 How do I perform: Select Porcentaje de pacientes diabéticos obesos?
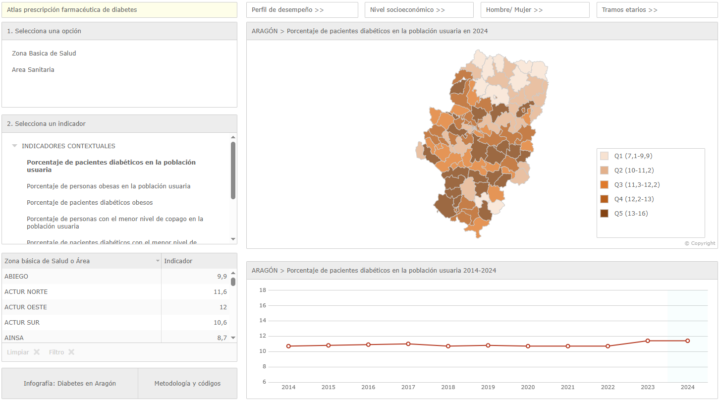coord(90,203)
